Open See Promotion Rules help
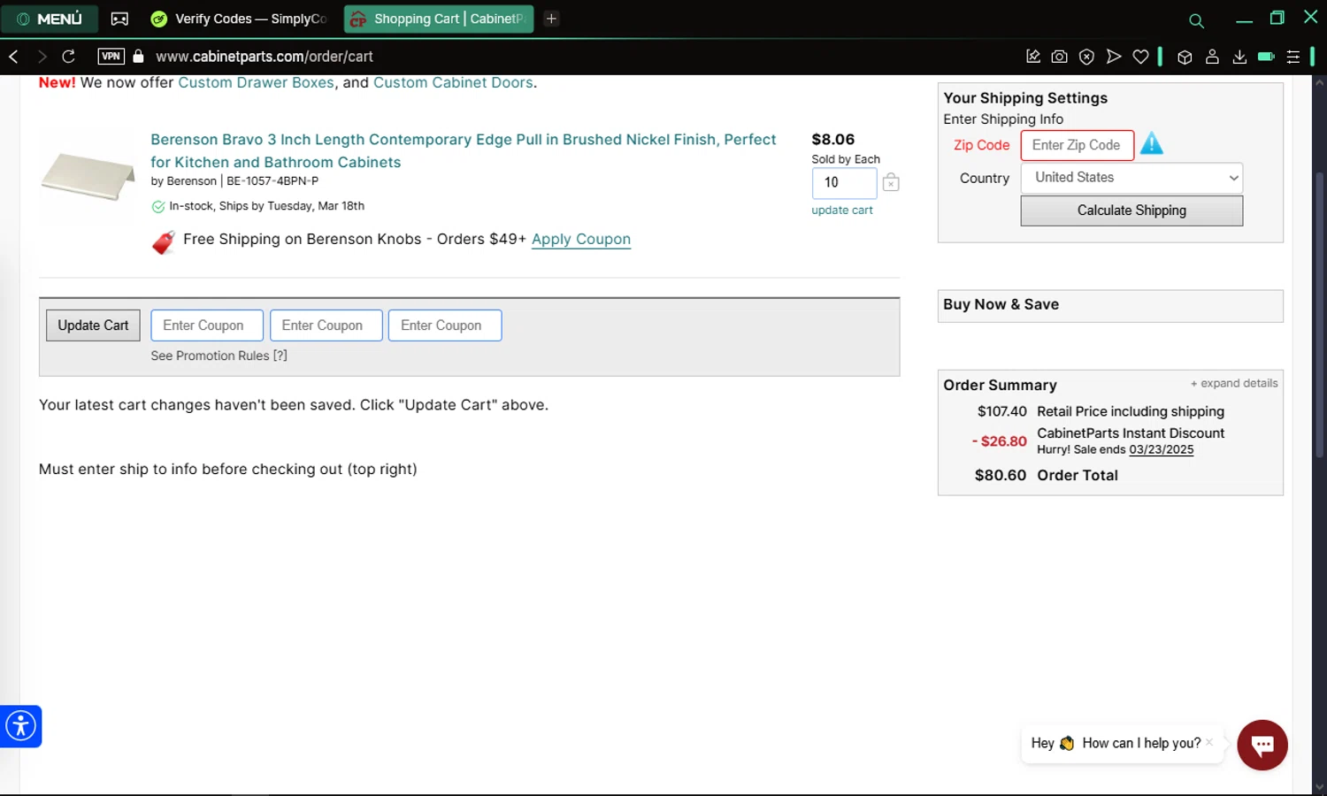 (219, 356)
